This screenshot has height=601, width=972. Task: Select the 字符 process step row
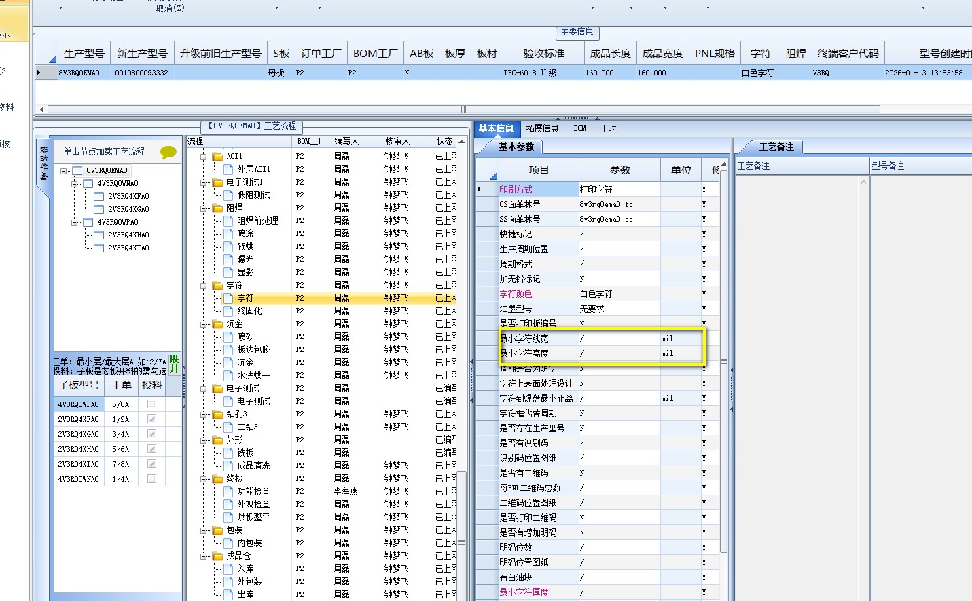(x=338, y=298)
